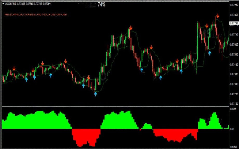Click the lowest blue buy arrow on chart
239x149 pixels.
(95, 94)
